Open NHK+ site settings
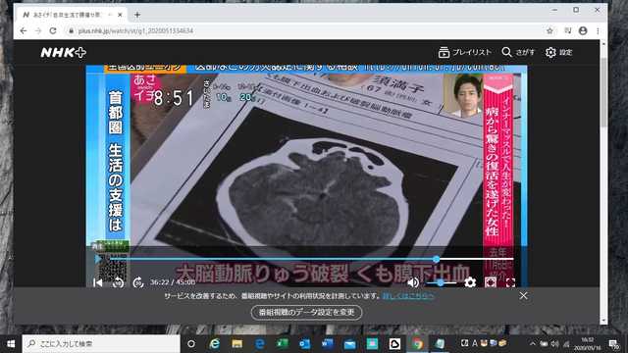The image size is (628, 353). coord(559,52)
